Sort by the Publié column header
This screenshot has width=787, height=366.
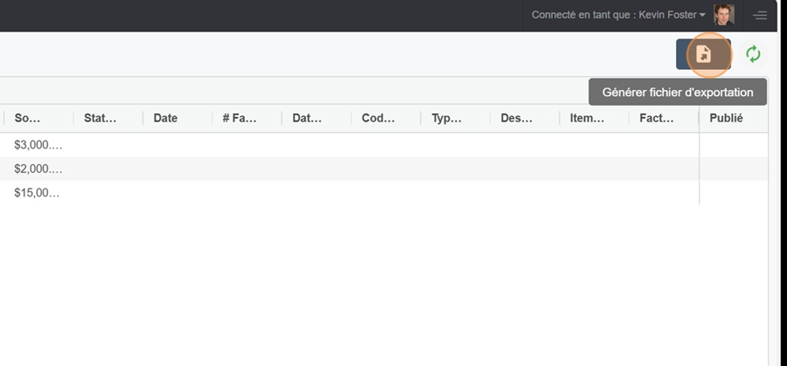pyautogui.click(x=726, y=118)
